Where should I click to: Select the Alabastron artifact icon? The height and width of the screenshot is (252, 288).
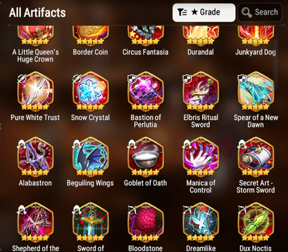[35, 157]
